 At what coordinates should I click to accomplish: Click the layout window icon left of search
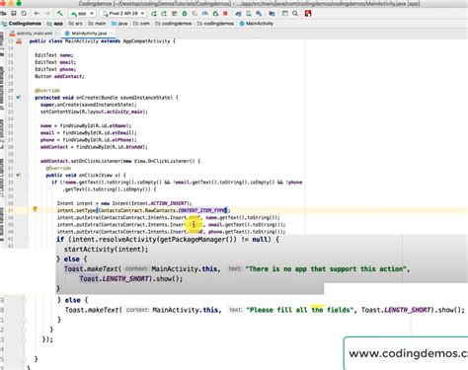(284, 14)
